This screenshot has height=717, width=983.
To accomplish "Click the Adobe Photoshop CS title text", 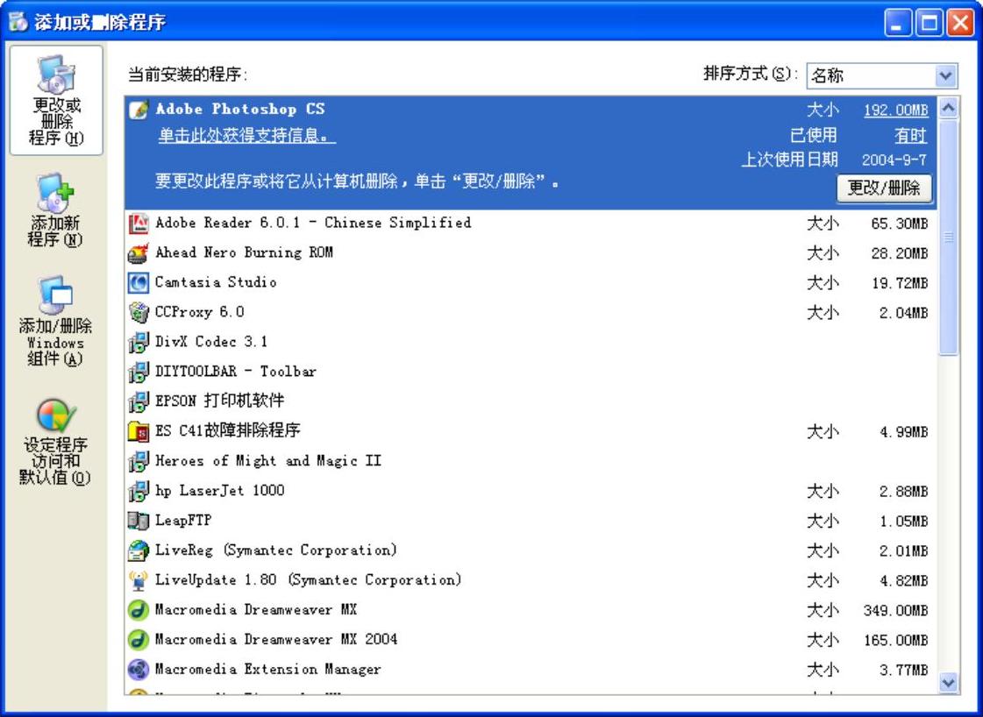I will (240, 109).
